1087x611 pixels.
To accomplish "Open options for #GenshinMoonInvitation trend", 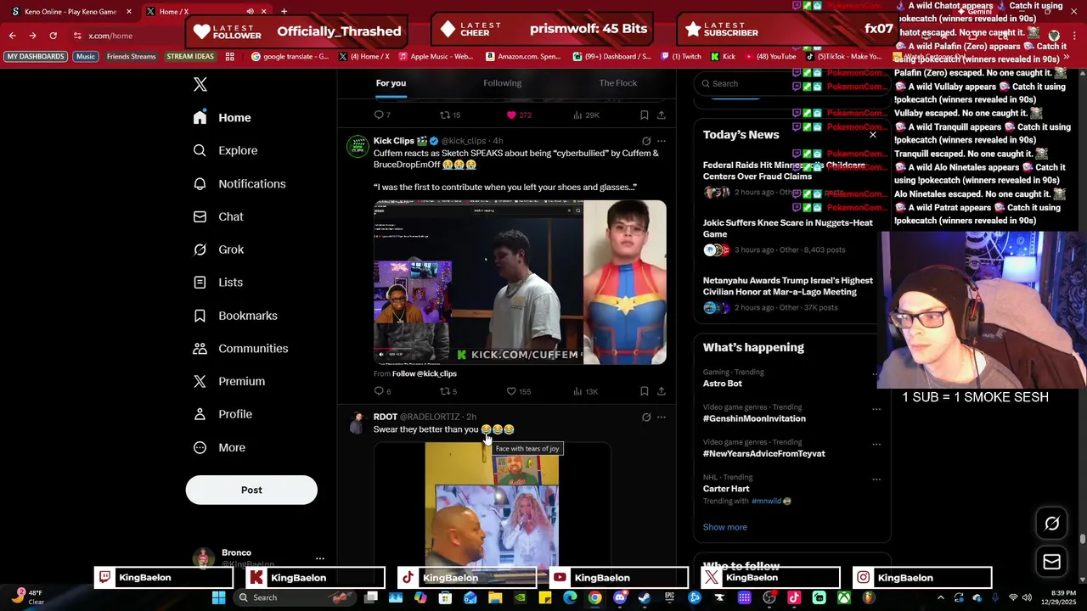I will point(876,408).
